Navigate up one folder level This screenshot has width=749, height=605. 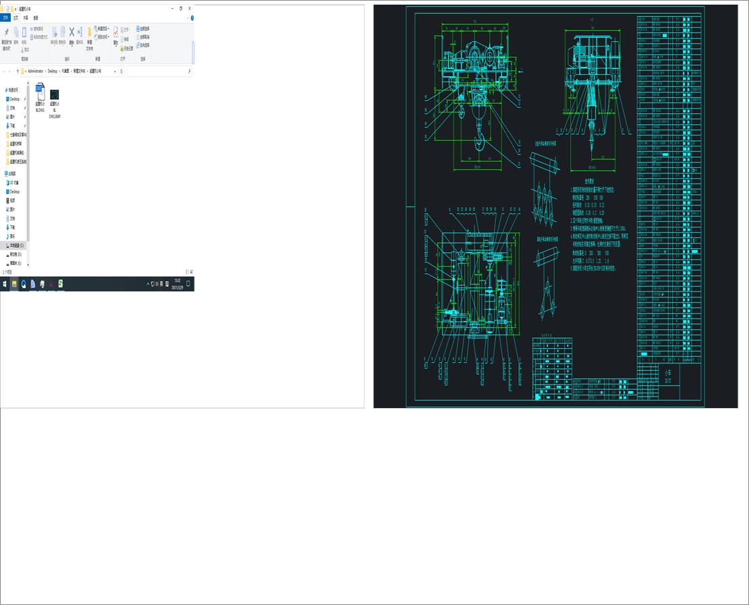click(x=18, y=70)
